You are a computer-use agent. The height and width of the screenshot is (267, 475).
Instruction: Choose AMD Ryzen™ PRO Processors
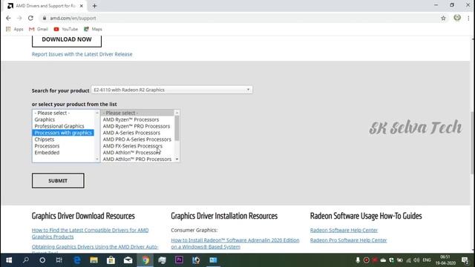(x=137, y=126)
